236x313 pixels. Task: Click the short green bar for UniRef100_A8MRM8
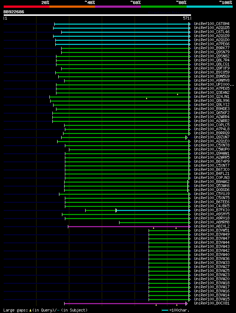(x=155, y=222)
